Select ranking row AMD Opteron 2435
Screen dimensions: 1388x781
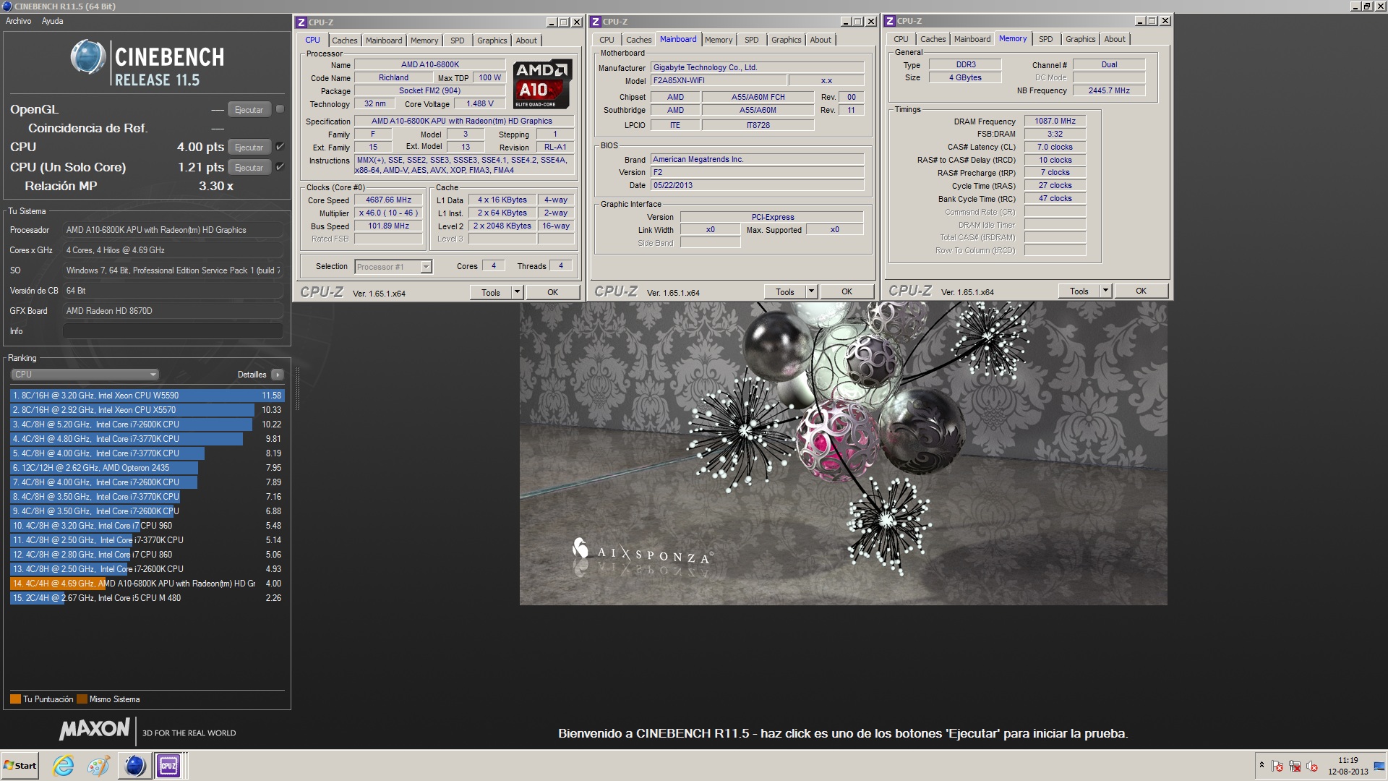147,468
